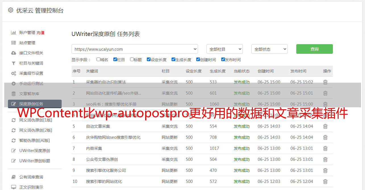This screenshot has height=190, width=365.
Task: Uncheck the 栏目 display field checkbox
Action: coord(115,59)
